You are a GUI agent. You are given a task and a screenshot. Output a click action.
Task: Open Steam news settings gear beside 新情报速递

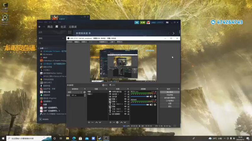[90, 33]
